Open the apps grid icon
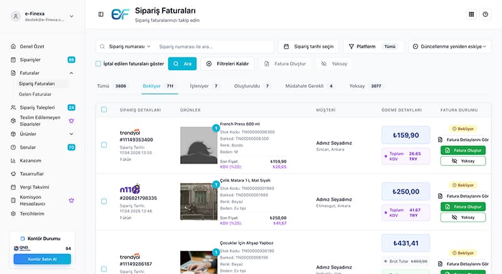The width and height of the screenshot is (502, 274). click(471, 14)
